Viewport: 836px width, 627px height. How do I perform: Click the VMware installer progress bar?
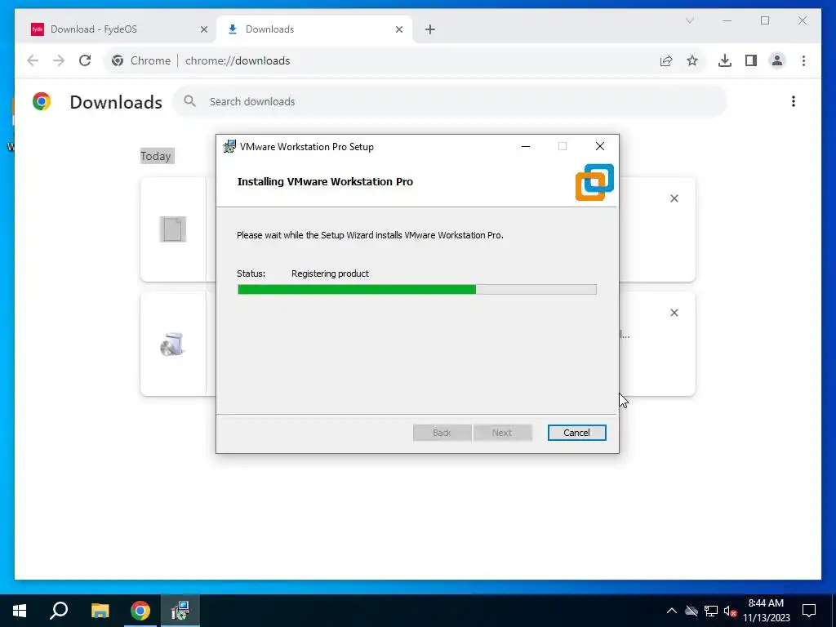tap(417, 290)
